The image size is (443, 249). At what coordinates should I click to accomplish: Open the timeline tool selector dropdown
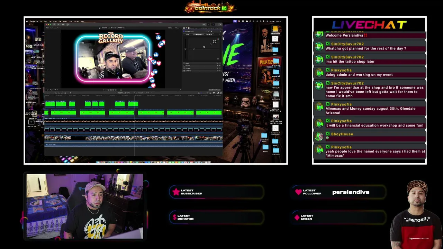coord(71,93)
